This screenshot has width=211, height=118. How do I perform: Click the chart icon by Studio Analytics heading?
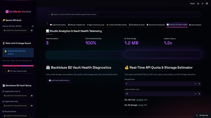(47, 31)
